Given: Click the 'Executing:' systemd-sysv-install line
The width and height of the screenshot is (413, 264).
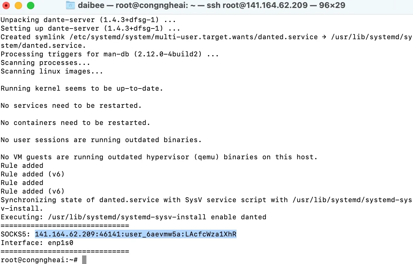Looking at the screenshot, I should (133, 217).
